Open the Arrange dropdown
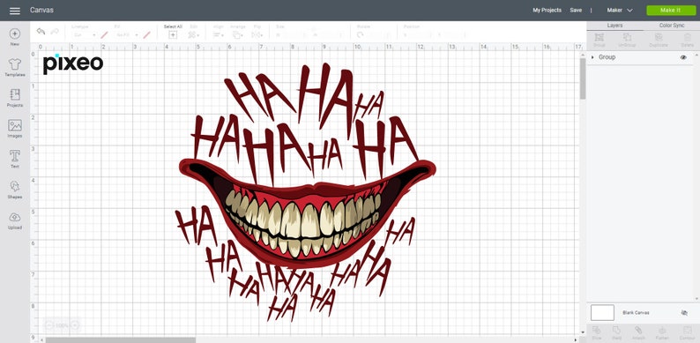The image size is (700, 343). click(238, 35)
